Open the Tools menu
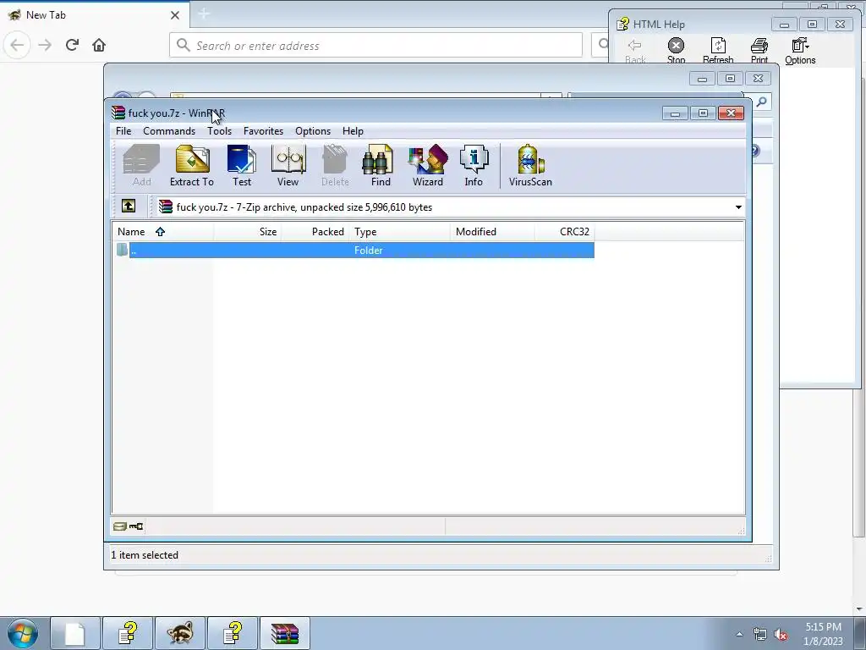Viewport: 866px width, 650px height. pos(219,131)
